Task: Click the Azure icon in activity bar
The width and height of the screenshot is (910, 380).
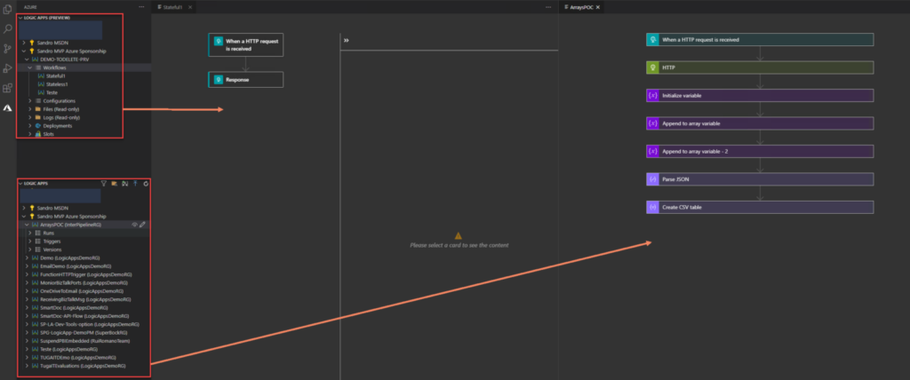Action: pyautogui.click(x=7, y=107)
